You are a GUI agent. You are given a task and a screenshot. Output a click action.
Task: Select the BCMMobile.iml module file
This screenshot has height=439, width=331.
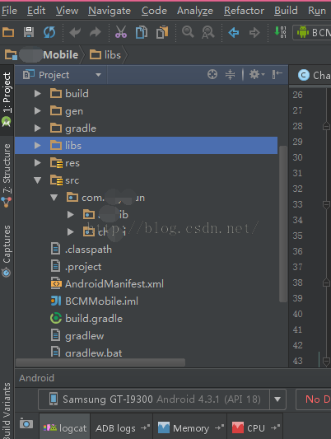coord(101,301)
